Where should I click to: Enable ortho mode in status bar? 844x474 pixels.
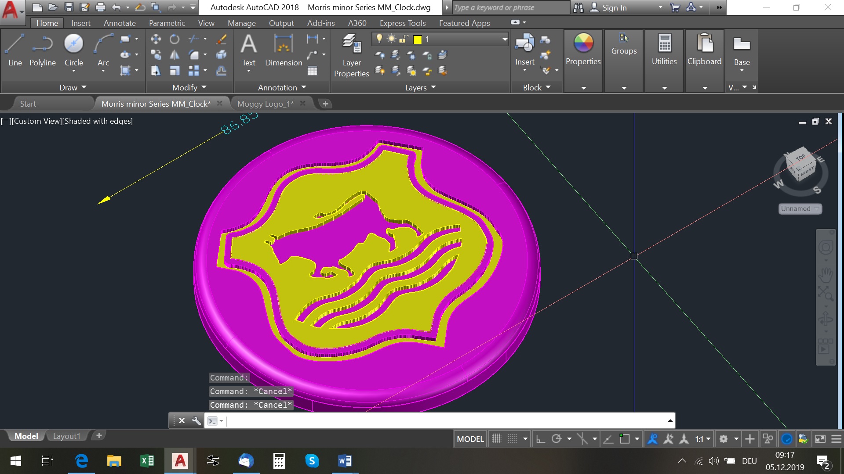(540, 438)
